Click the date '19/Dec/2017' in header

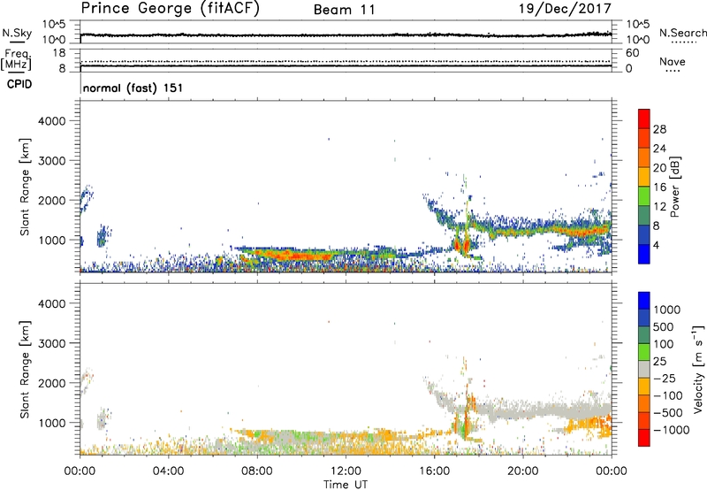pos(565,8)
